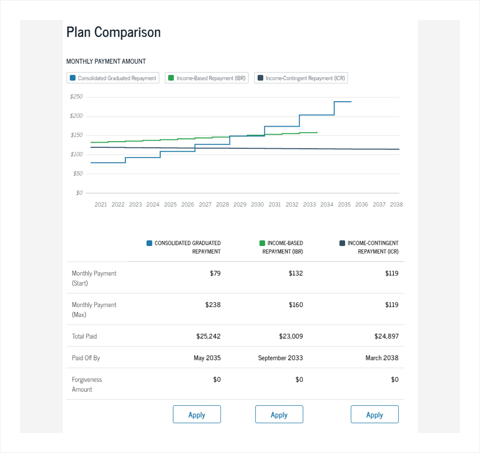This screenshot has height=453, width=480.
Task: Select the blue square in the CONSOLIDATED GRADUATED table header
Action: point(148,243)
